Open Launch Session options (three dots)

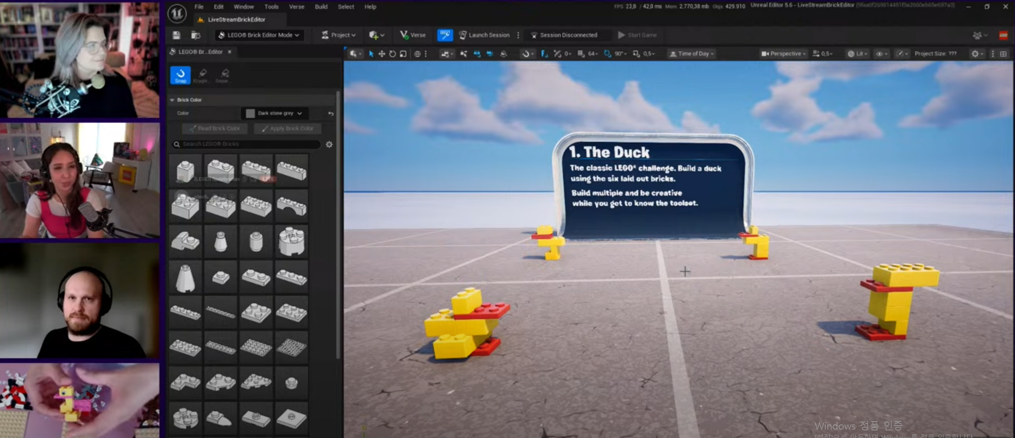tap(518, 35)
